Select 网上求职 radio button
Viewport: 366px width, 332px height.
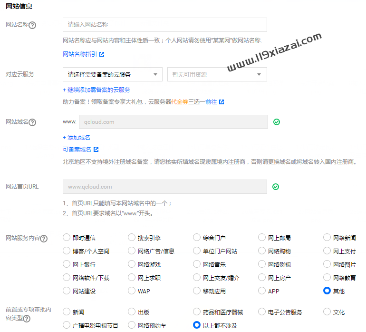point(132,277)
